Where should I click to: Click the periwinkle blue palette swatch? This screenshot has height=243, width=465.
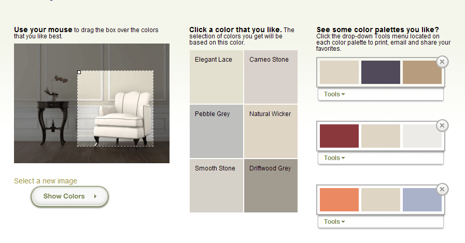(422, 199)
